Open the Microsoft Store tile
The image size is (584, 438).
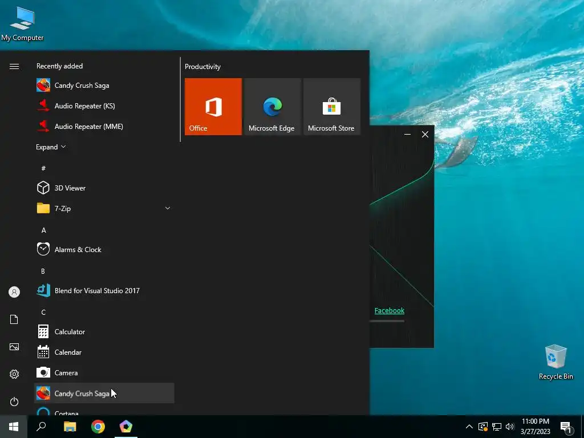[x=332, y=107]
